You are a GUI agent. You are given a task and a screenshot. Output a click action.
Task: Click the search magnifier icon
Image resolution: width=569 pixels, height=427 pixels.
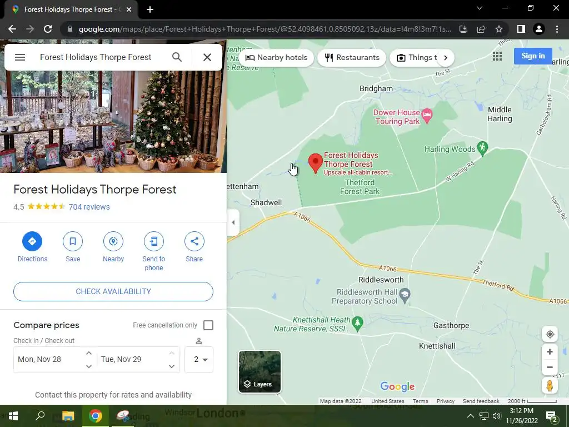(177, 57)
